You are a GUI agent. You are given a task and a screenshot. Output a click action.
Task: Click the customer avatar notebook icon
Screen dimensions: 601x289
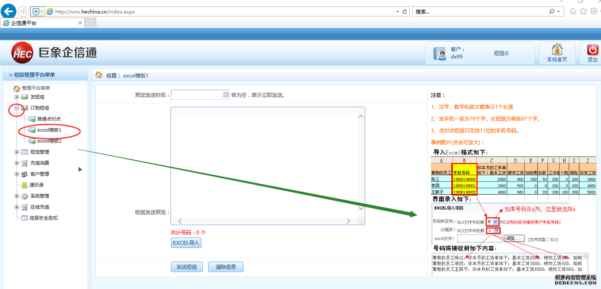pyautogui.click(x=439, y=53)
